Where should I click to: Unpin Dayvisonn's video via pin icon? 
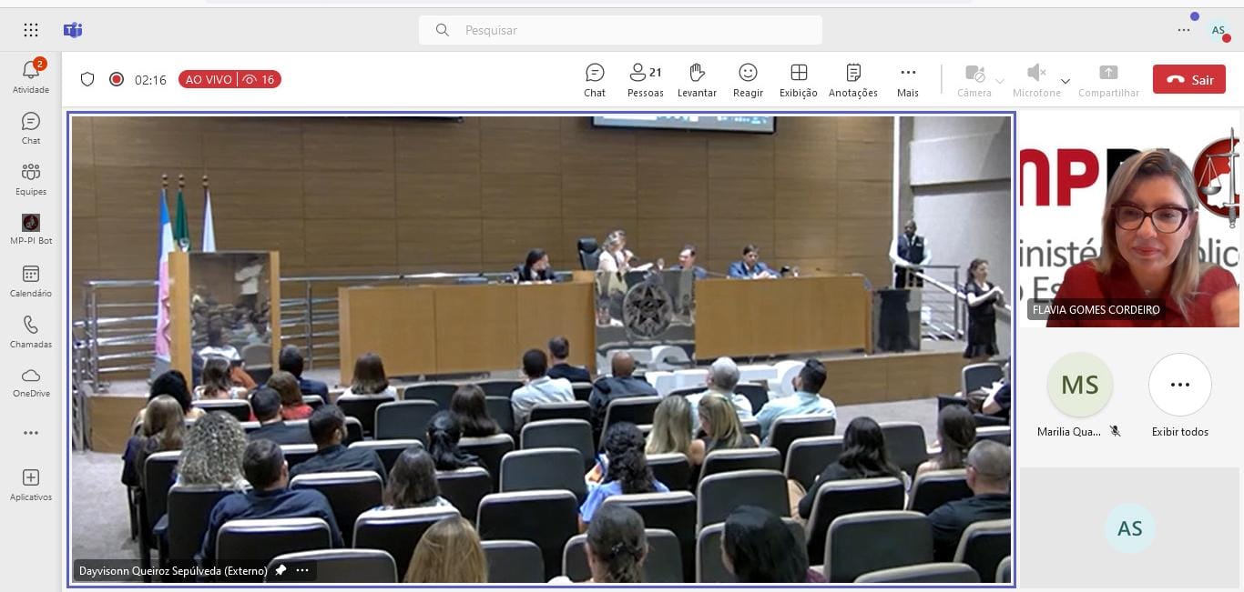point(280,570)
